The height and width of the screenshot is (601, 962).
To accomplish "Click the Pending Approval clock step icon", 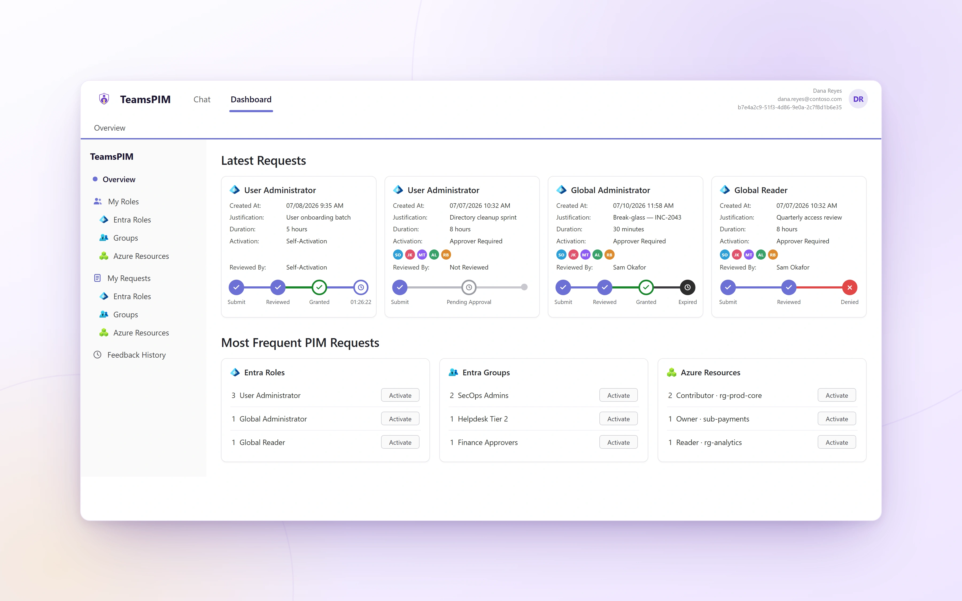I will click(469, 287).
